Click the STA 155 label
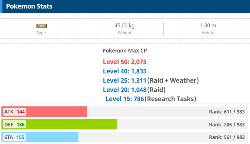Screen dimensions: 250x144 14,137
